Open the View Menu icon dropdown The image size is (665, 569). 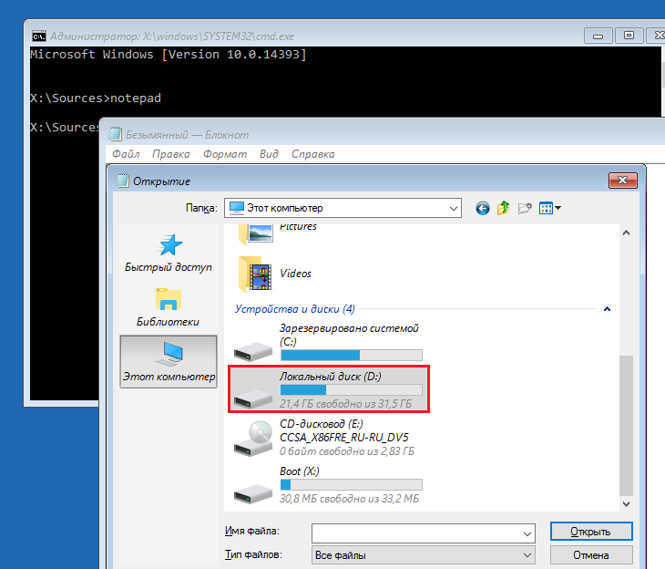coord(549,208)
